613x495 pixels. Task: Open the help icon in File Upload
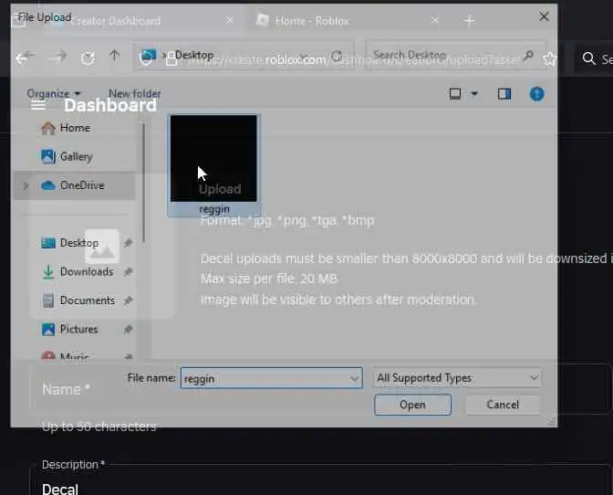536,94
